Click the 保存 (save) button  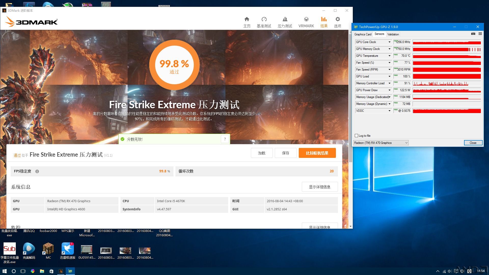point(286,153)
